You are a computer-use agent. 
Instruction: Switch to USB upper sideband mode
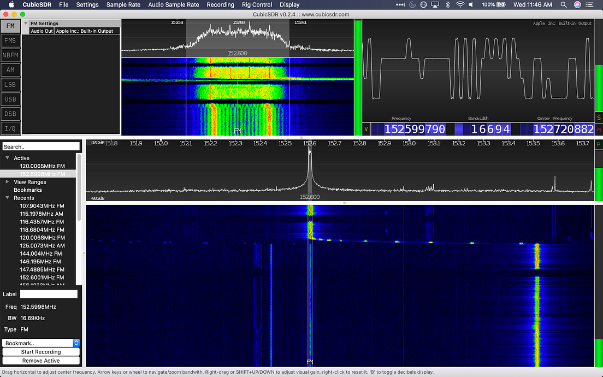(11, 99)
